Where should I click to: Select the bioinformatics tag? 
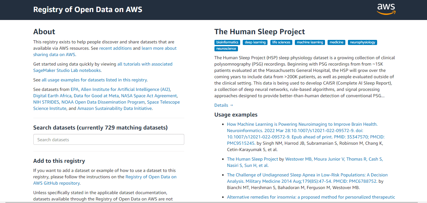(x=227, y=42)
